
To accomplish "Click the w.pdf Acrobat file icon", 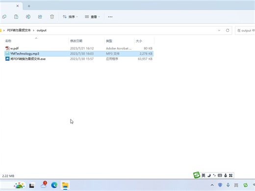I will pyautogui.click(x=7, y=48).
